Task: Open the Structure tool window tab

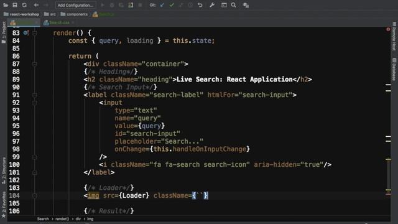Action: click(4, 170)
